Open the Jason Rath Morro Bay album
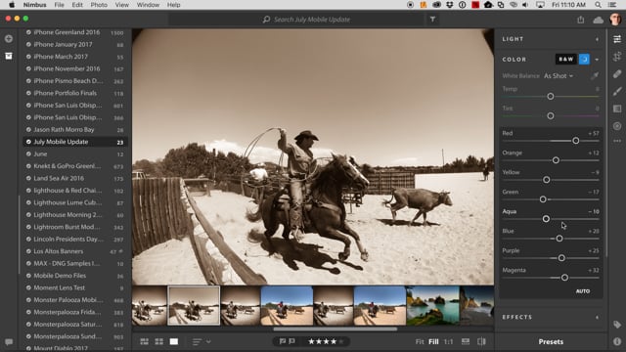Viewport: 626px width, 352px height. tap(75, 130)
